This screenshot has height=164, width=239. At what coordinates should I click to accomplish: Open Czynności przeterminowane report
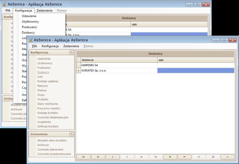[54, 154]
